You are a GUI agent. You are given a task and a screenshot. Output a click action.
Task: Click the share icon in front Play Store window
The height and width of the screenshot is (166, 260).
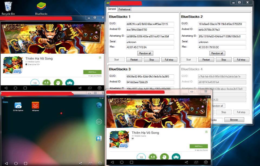(x=186, y=162)
